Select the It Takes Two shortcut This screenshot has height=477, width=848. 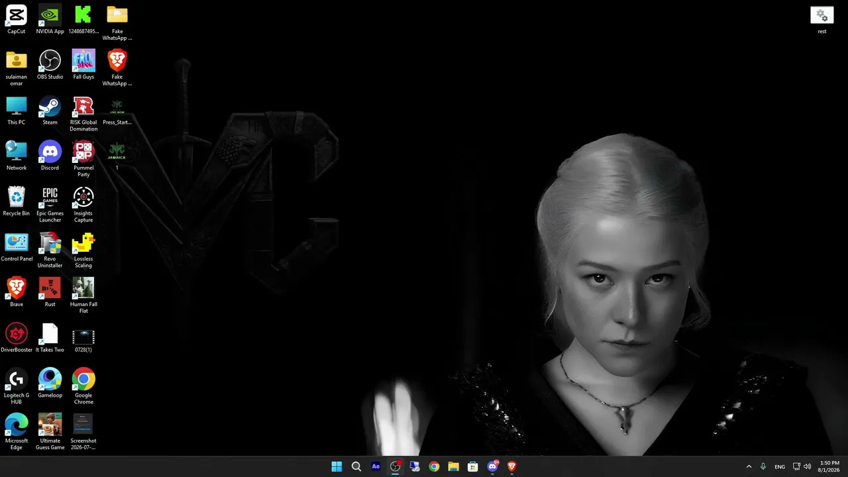coord(50,339)
